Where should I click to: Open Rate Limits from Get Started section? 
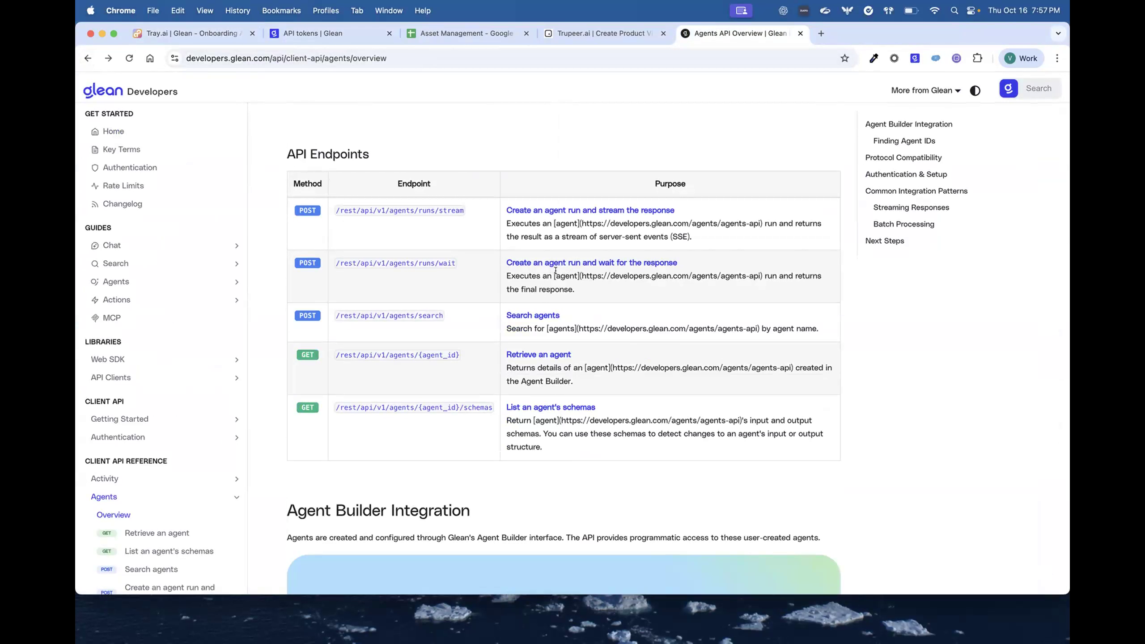click(123, 186)
